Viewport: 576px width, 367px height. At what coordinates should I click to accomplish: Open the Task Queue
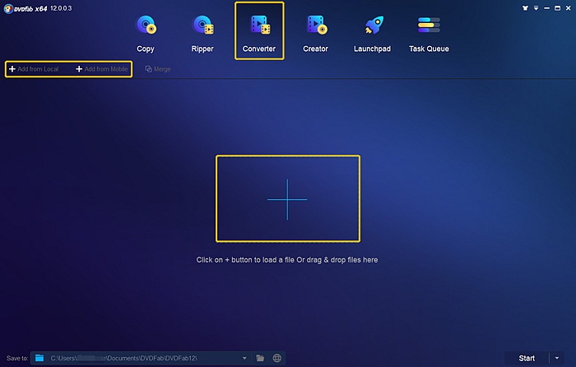point(429,35)
